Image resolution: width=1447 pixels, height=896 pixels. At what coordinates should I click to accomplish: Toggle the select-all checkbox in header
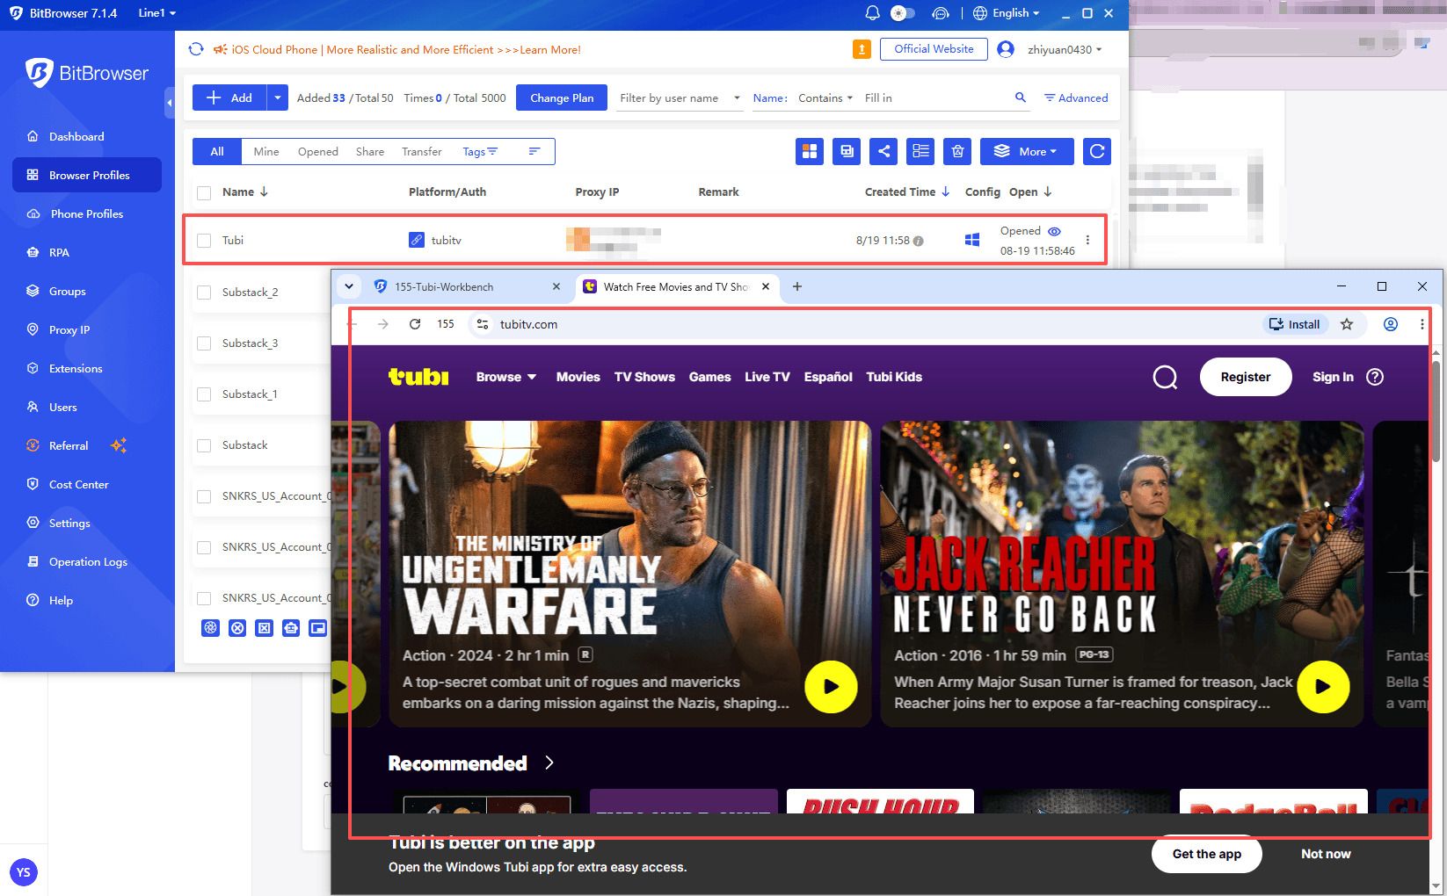click(x=204, y=192)
